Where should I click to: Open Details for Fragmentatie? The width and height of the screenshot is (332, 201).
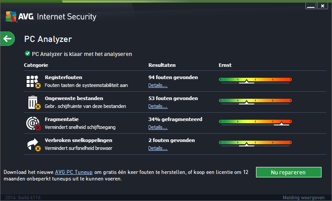coord(158,127)
